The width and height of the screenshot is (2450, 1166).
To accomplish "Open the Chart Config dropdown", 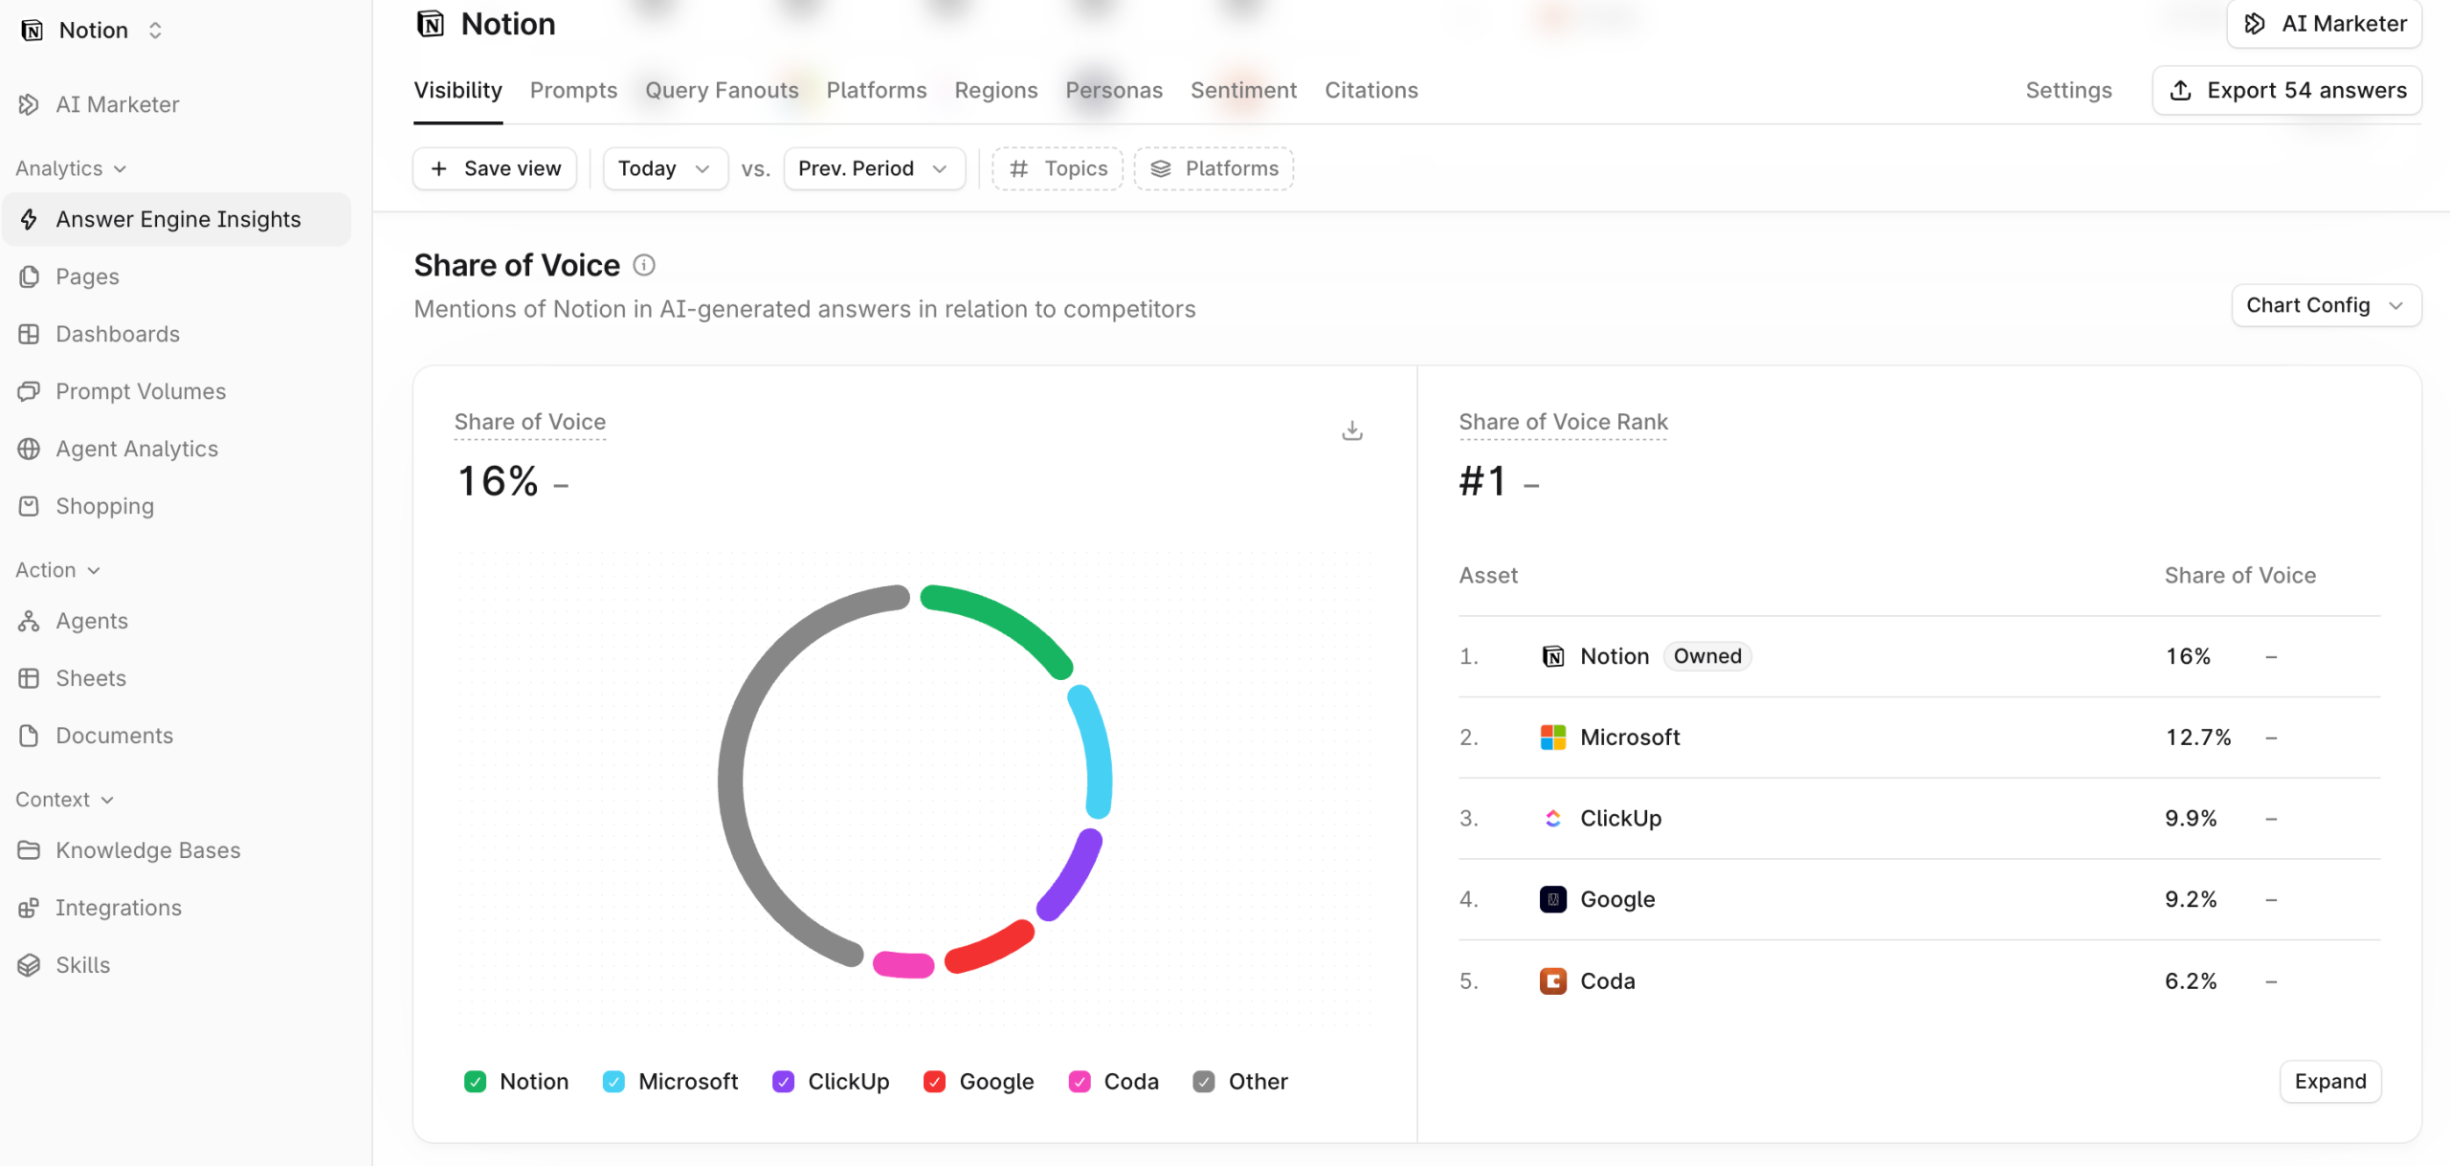I will point(2327,305).
